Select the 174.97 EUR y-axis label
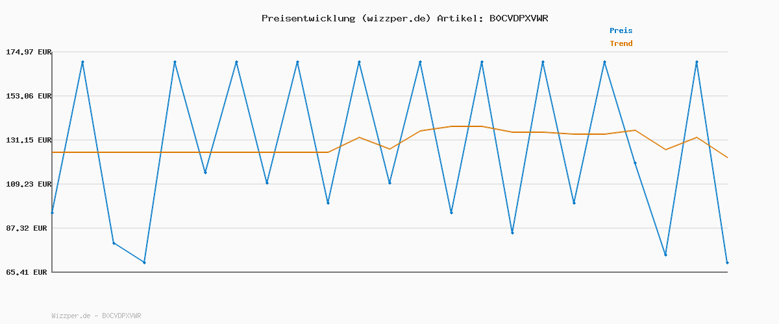The width and height of the screenshot is (779, 324). [28, 52]
